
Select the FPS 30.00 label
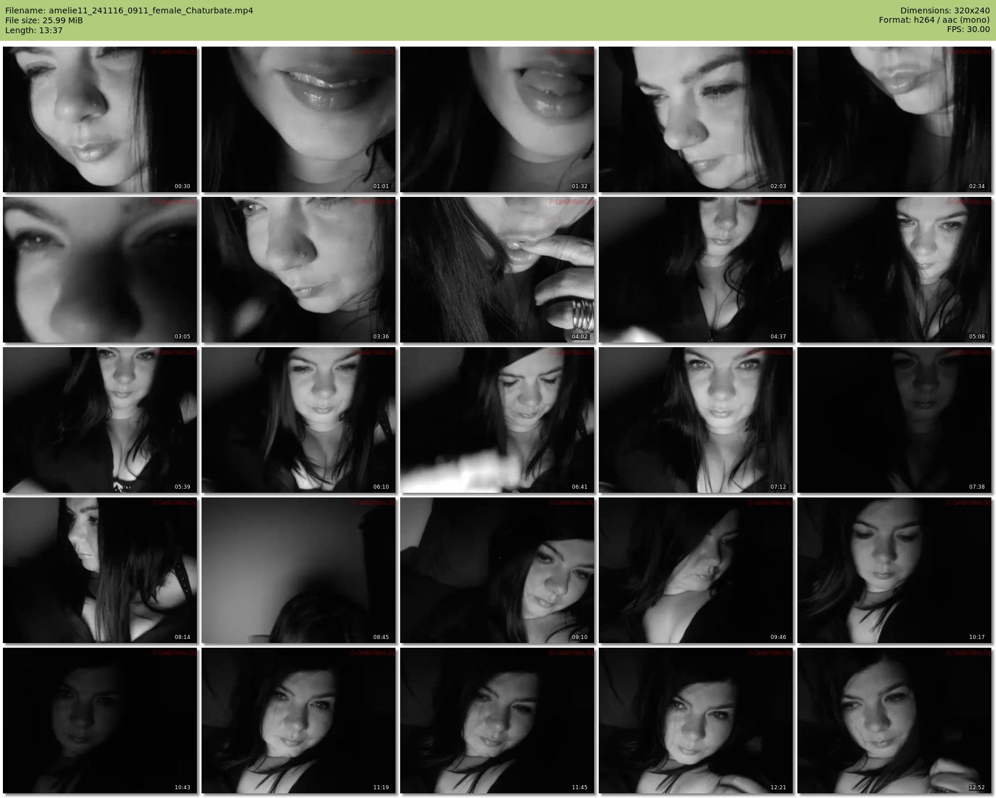tap(968, 30)
